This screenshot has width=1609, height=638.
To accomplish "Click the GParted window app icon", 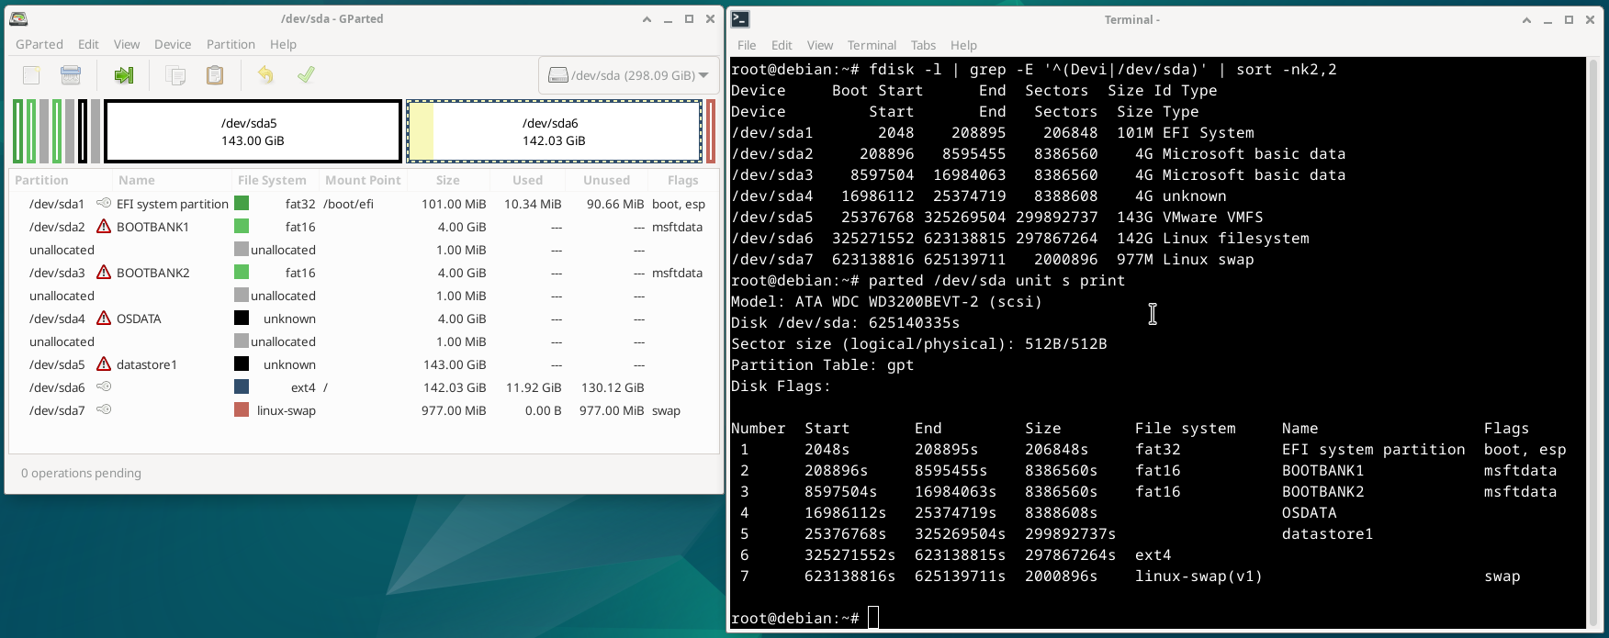I will (x=18, y=18).
